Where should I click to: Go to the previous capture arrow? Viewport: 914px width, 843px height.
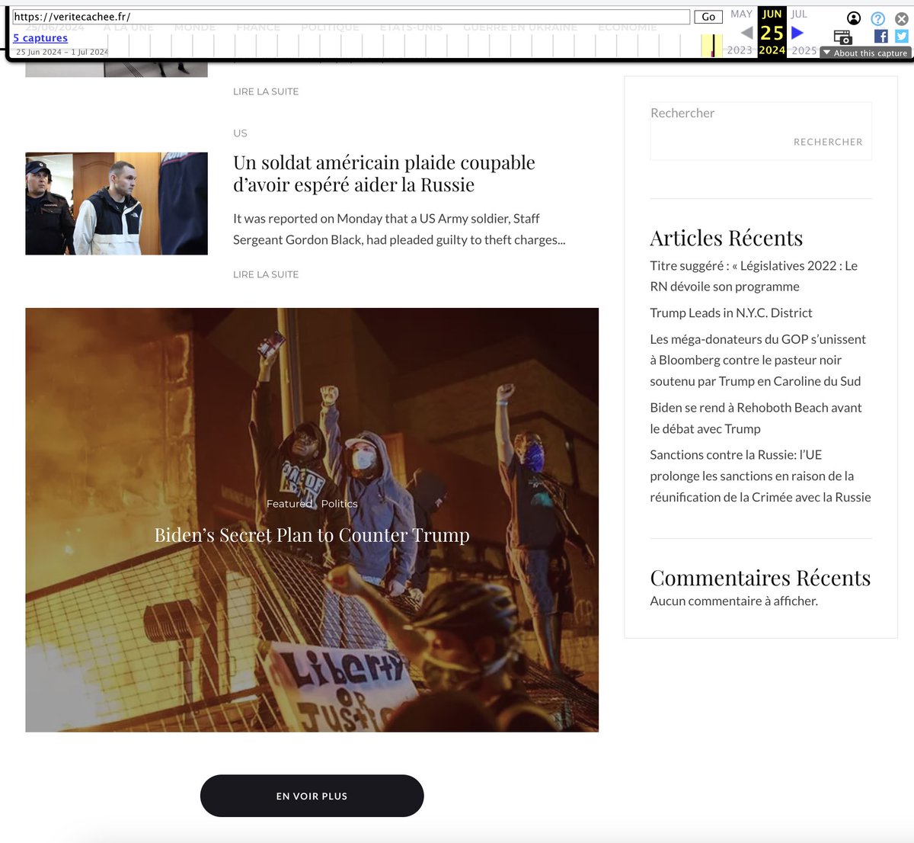(x=746, y=33)
